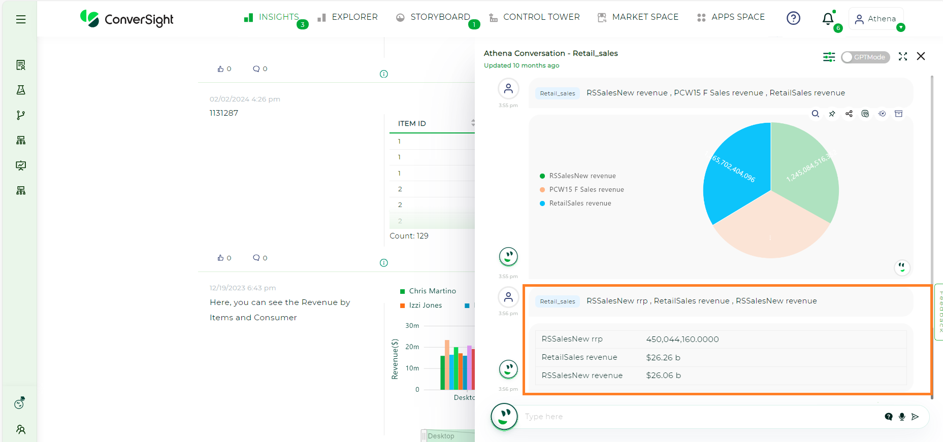Go to the STORYBOARD tab
The height and width of the screenshot is (442, 943).
coord(433,17)
